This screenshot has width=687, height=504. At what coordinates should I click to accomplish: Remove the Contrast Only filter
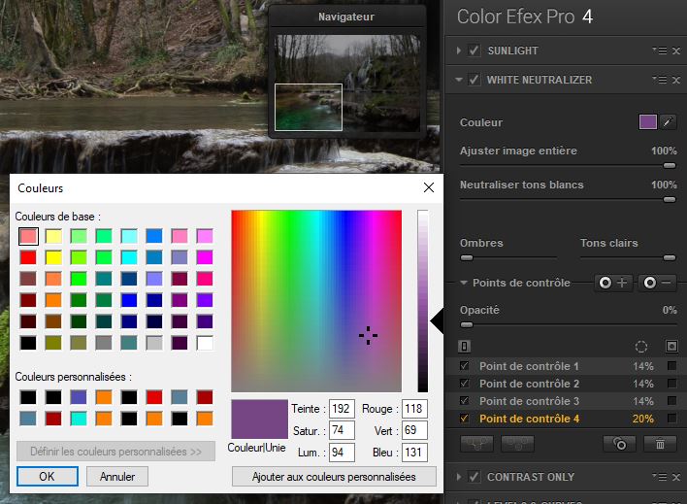point(676,477)
